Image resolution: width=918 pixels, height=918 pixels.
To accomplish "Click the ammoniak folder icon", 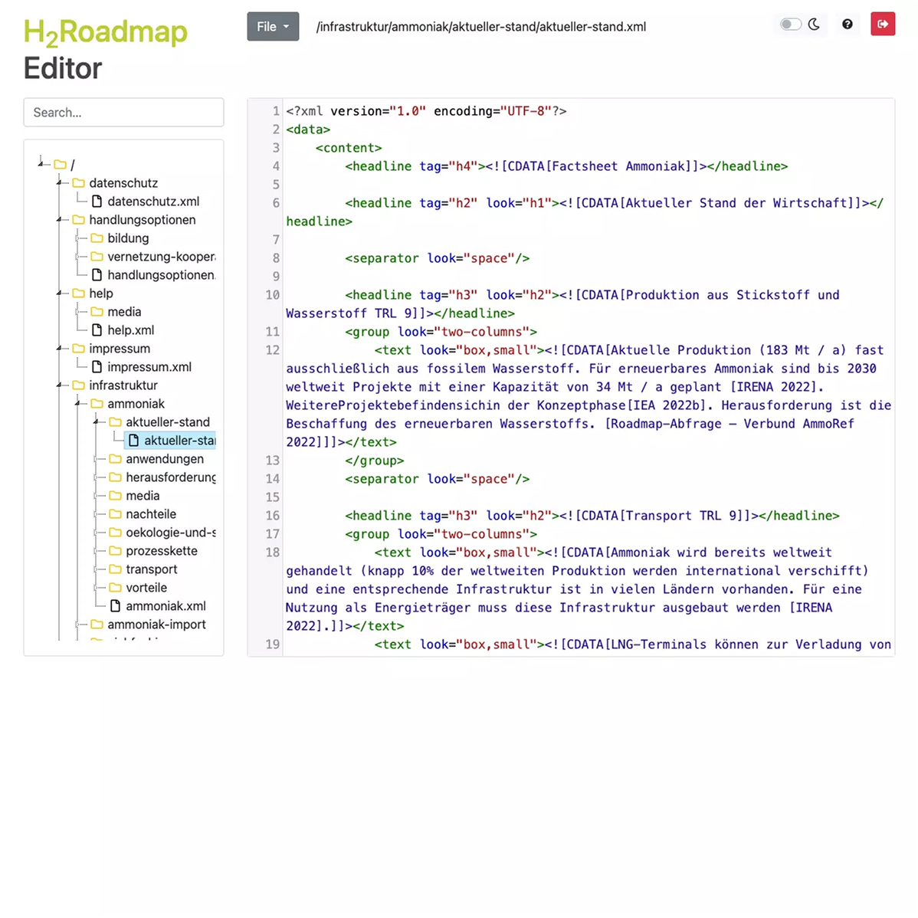I will pyautogui.click(x=97, y=404).
